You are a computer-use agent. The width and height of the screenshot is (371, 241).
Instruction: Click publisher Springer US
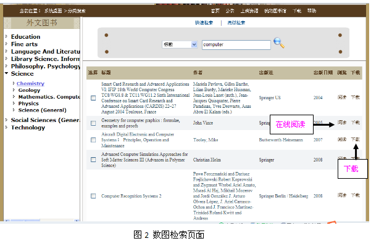coord(270,97)
